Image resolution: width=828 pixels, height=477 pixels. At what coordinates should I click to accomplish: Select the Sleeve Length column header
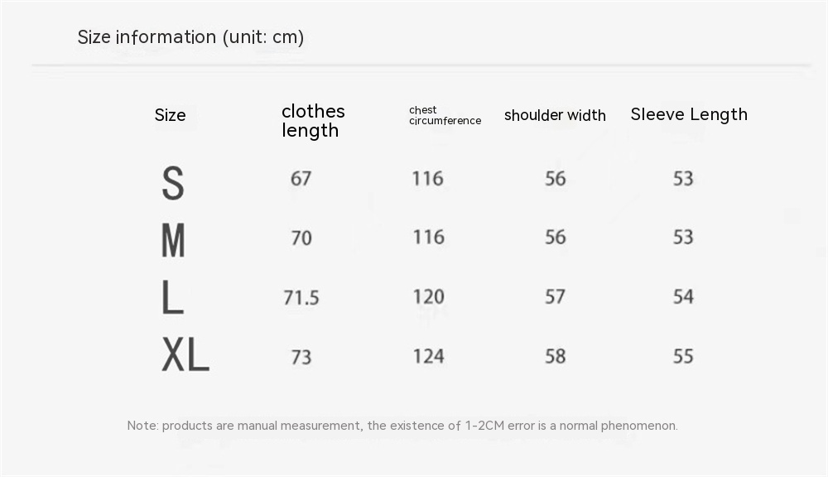689,114
